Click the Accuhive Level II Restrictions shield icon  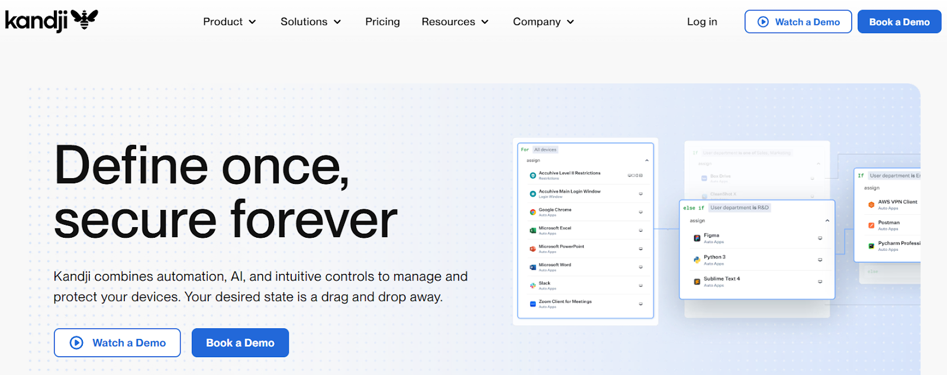click(533, 175)
